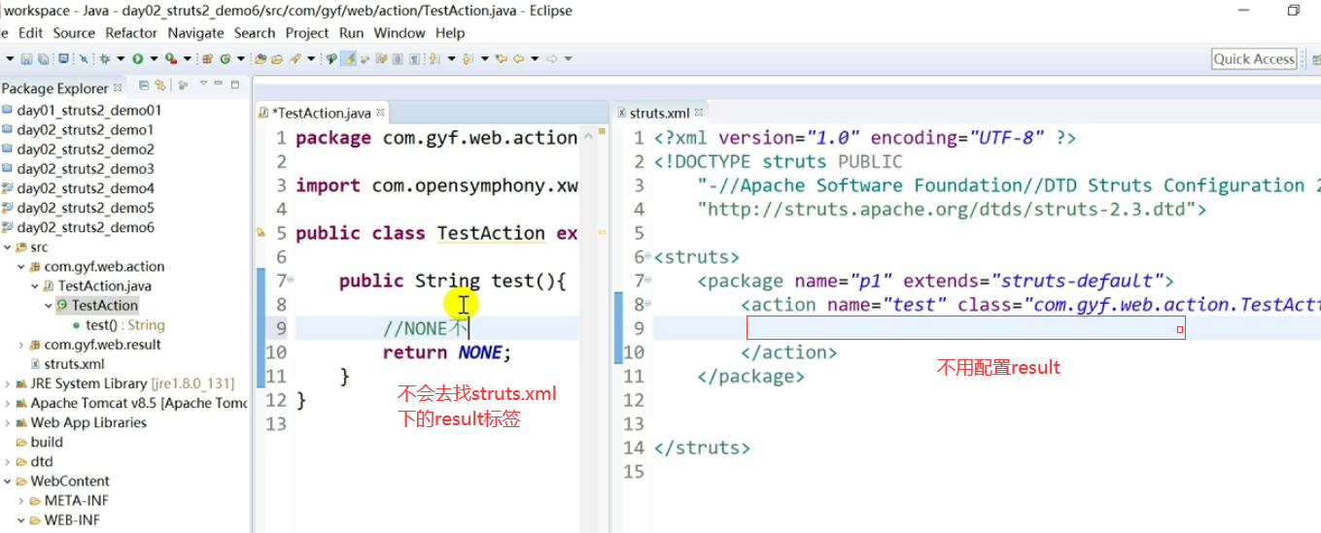Screen dimensions: 1321x533
Task: Select Web App Libraries node
Action: coord(88,422)
